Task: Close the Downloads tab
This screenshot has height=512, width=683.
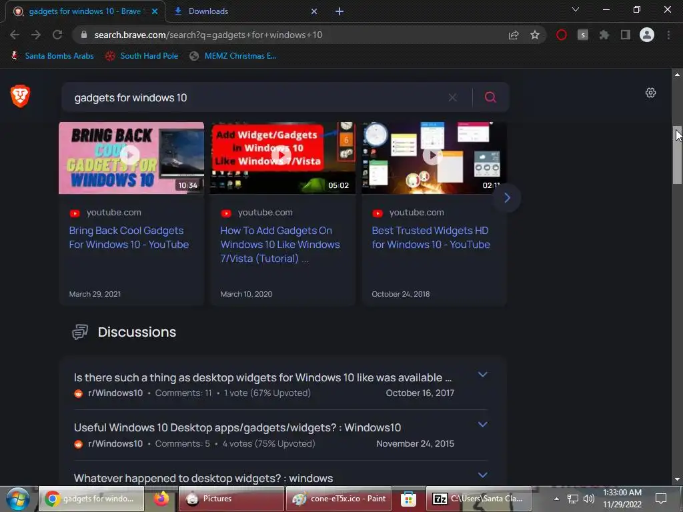Action: coord(314,11)
